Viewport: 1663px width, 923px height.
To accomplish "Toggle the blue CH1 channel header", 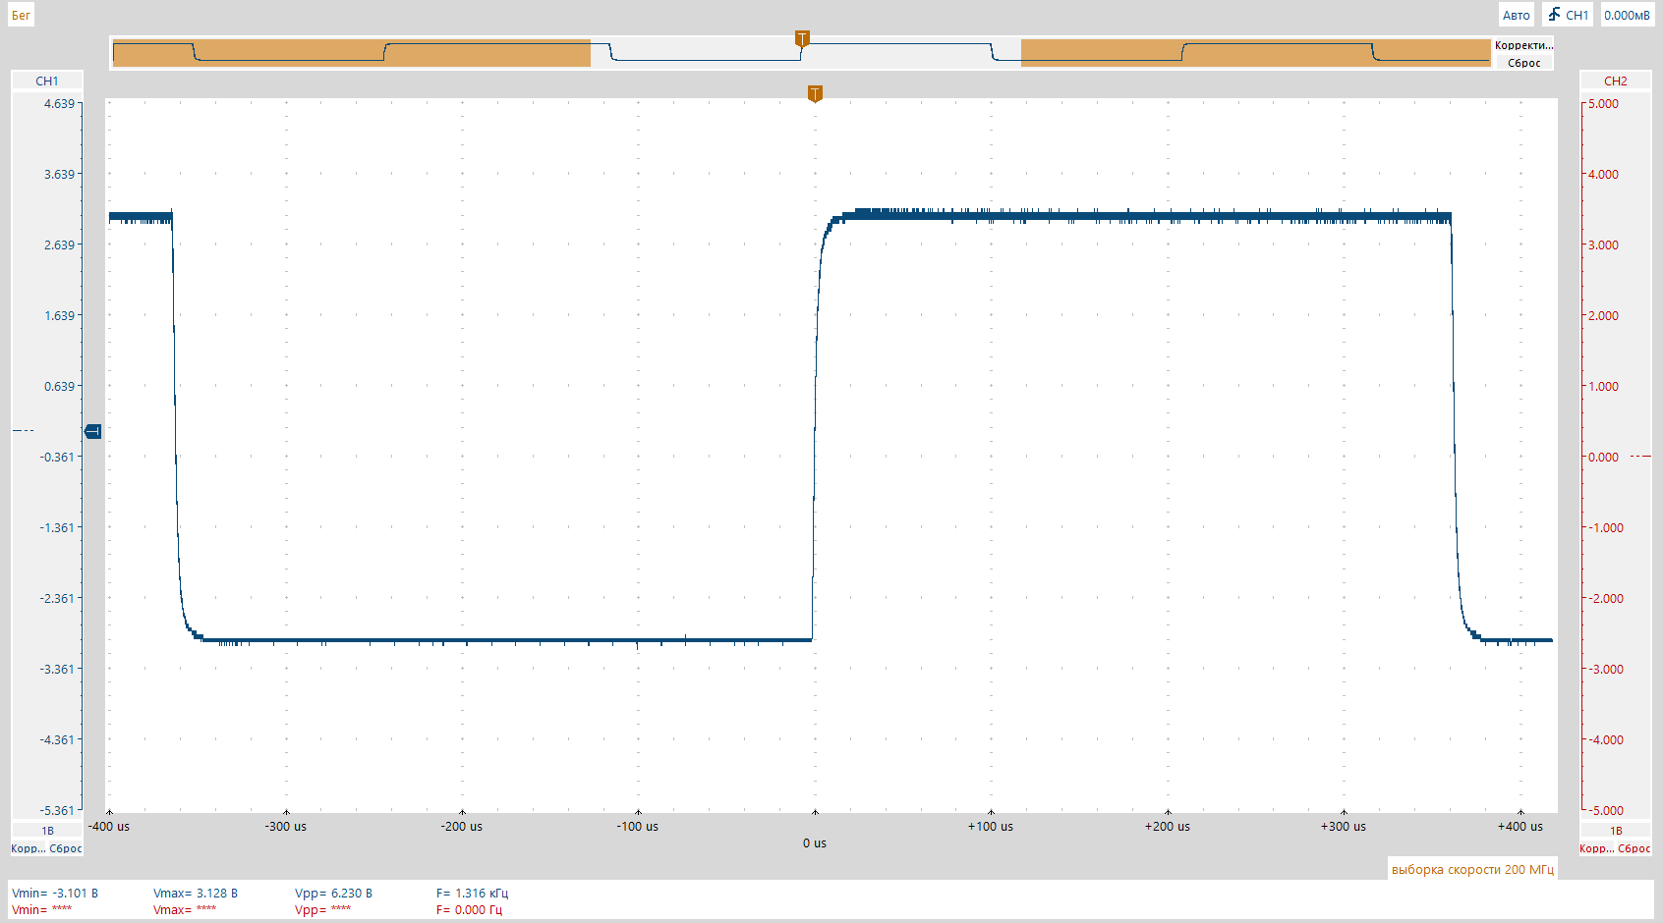I will (46, 81).
